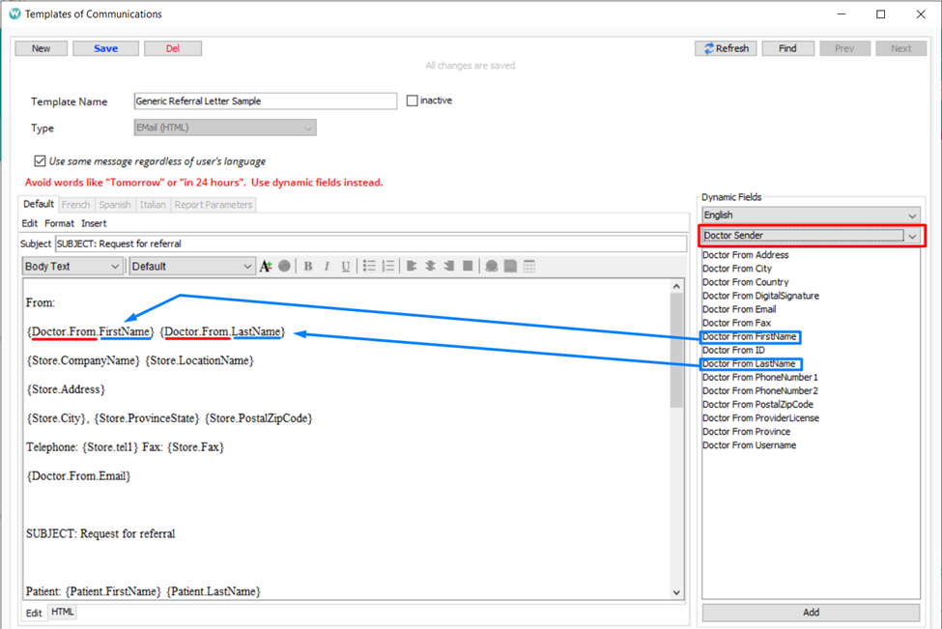The width and height of the screenshot is (942, 629).
Task: Expand the English language dropdown
Action: 810,215
